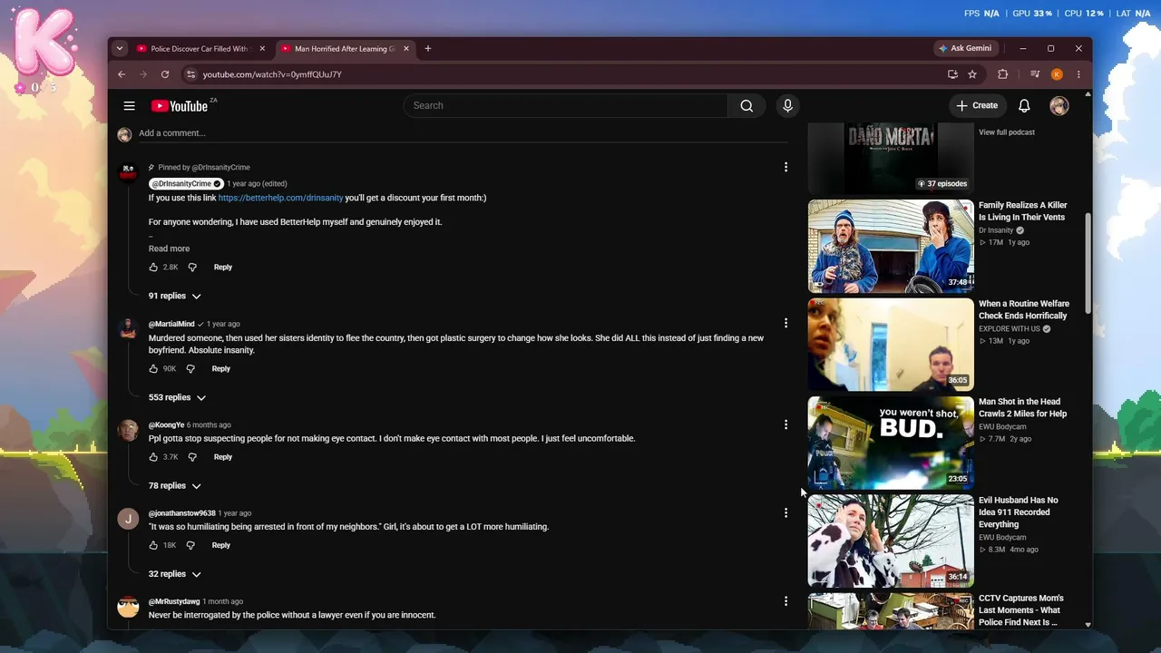The height and width of the screenshot is (653, 1161).
Task: Open action menu for @MrRustydawg's comment
Action: pos(785,601)
